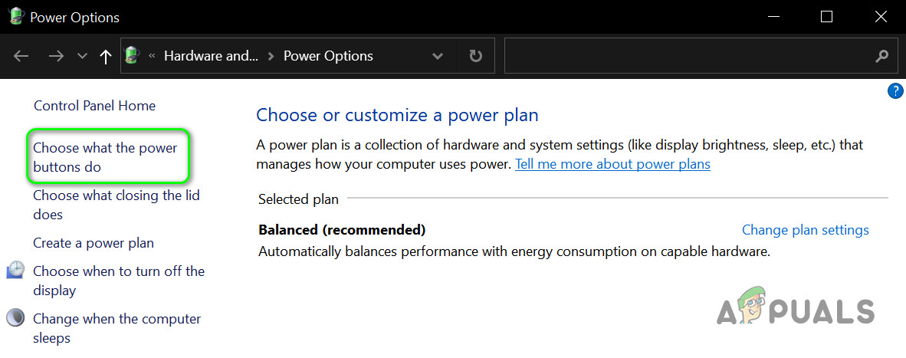The image size is (906, 358).
Task: Open Choose what the power buttons do
Action: (105, 157)
